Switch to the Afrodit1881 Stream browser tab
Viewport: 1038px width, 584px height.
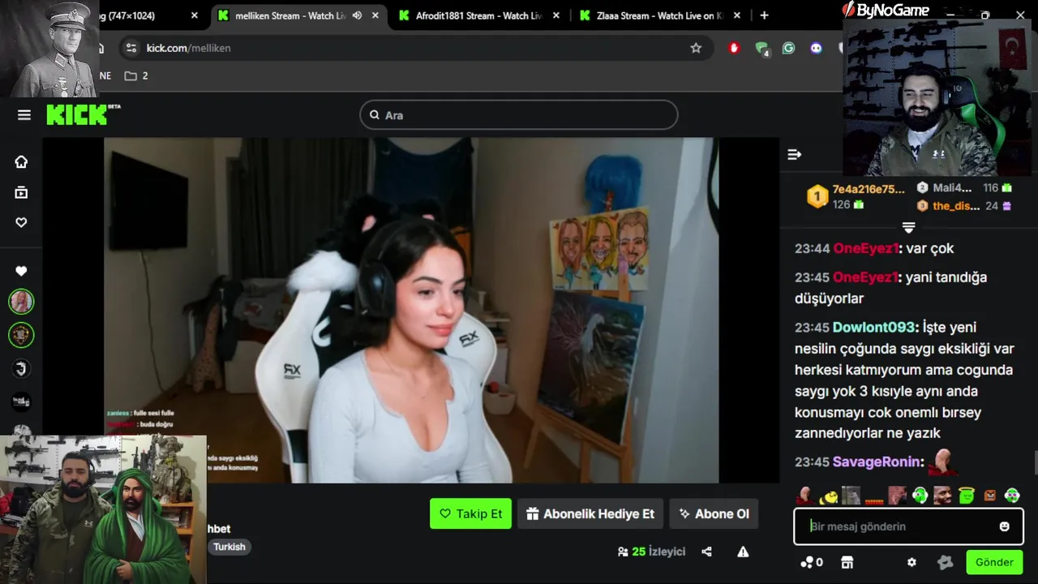tap(478, 15)
